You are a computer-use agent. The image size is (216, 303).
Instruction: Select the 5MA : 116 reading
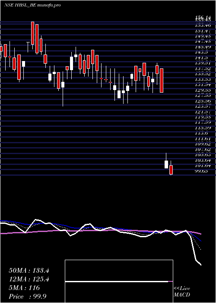click(24, 288)
